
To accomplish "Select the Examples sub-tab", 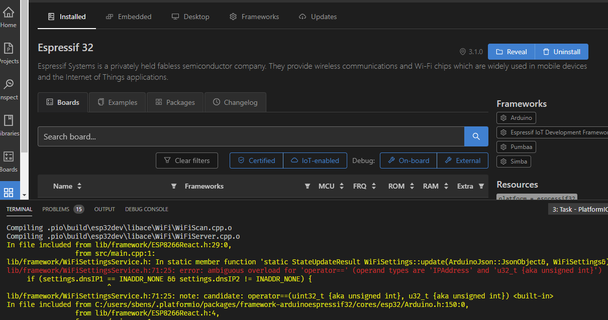I will click(117, 102).
